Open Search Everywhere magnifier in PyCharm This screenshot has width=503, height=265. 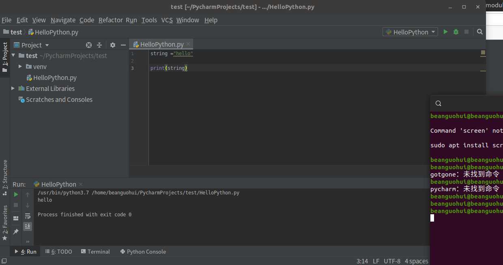480,32
